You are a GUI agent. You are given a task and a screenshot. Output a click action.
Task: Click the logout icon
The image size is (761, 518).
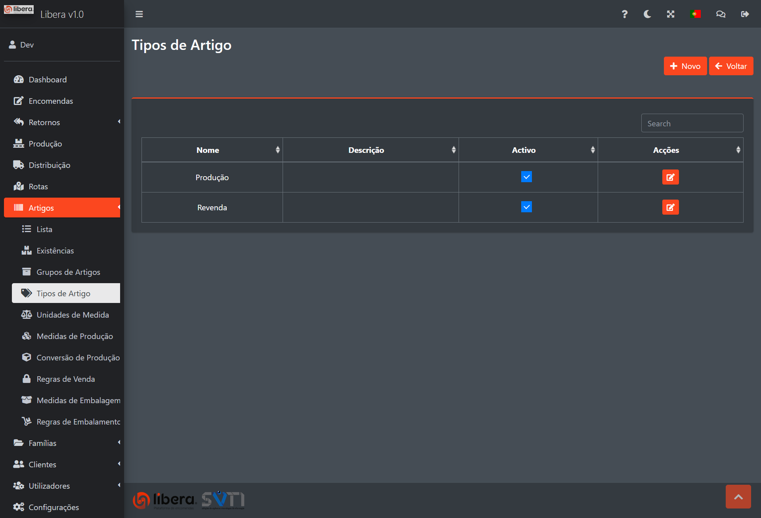coord(745,14)
